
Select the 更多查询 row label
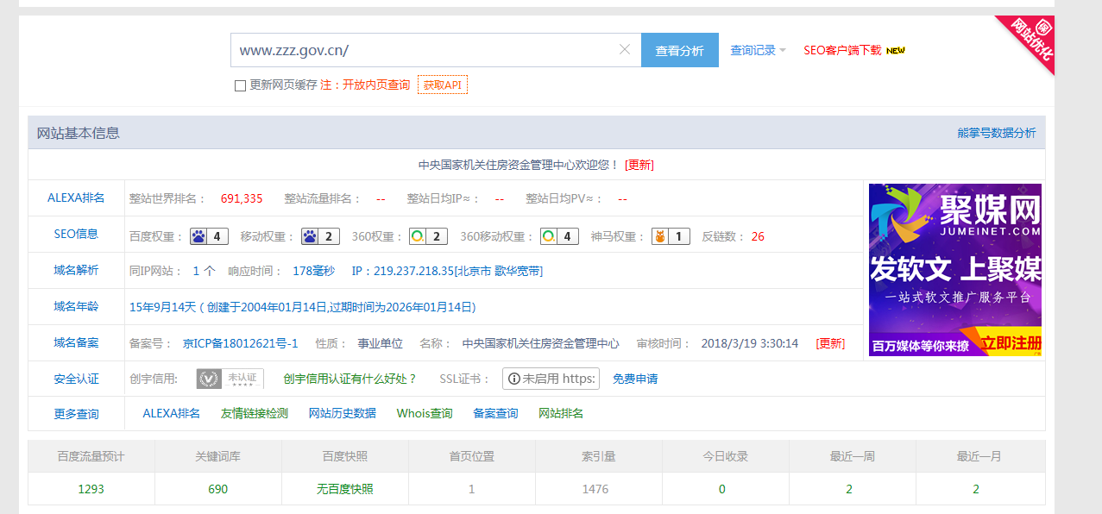(76, 414)
